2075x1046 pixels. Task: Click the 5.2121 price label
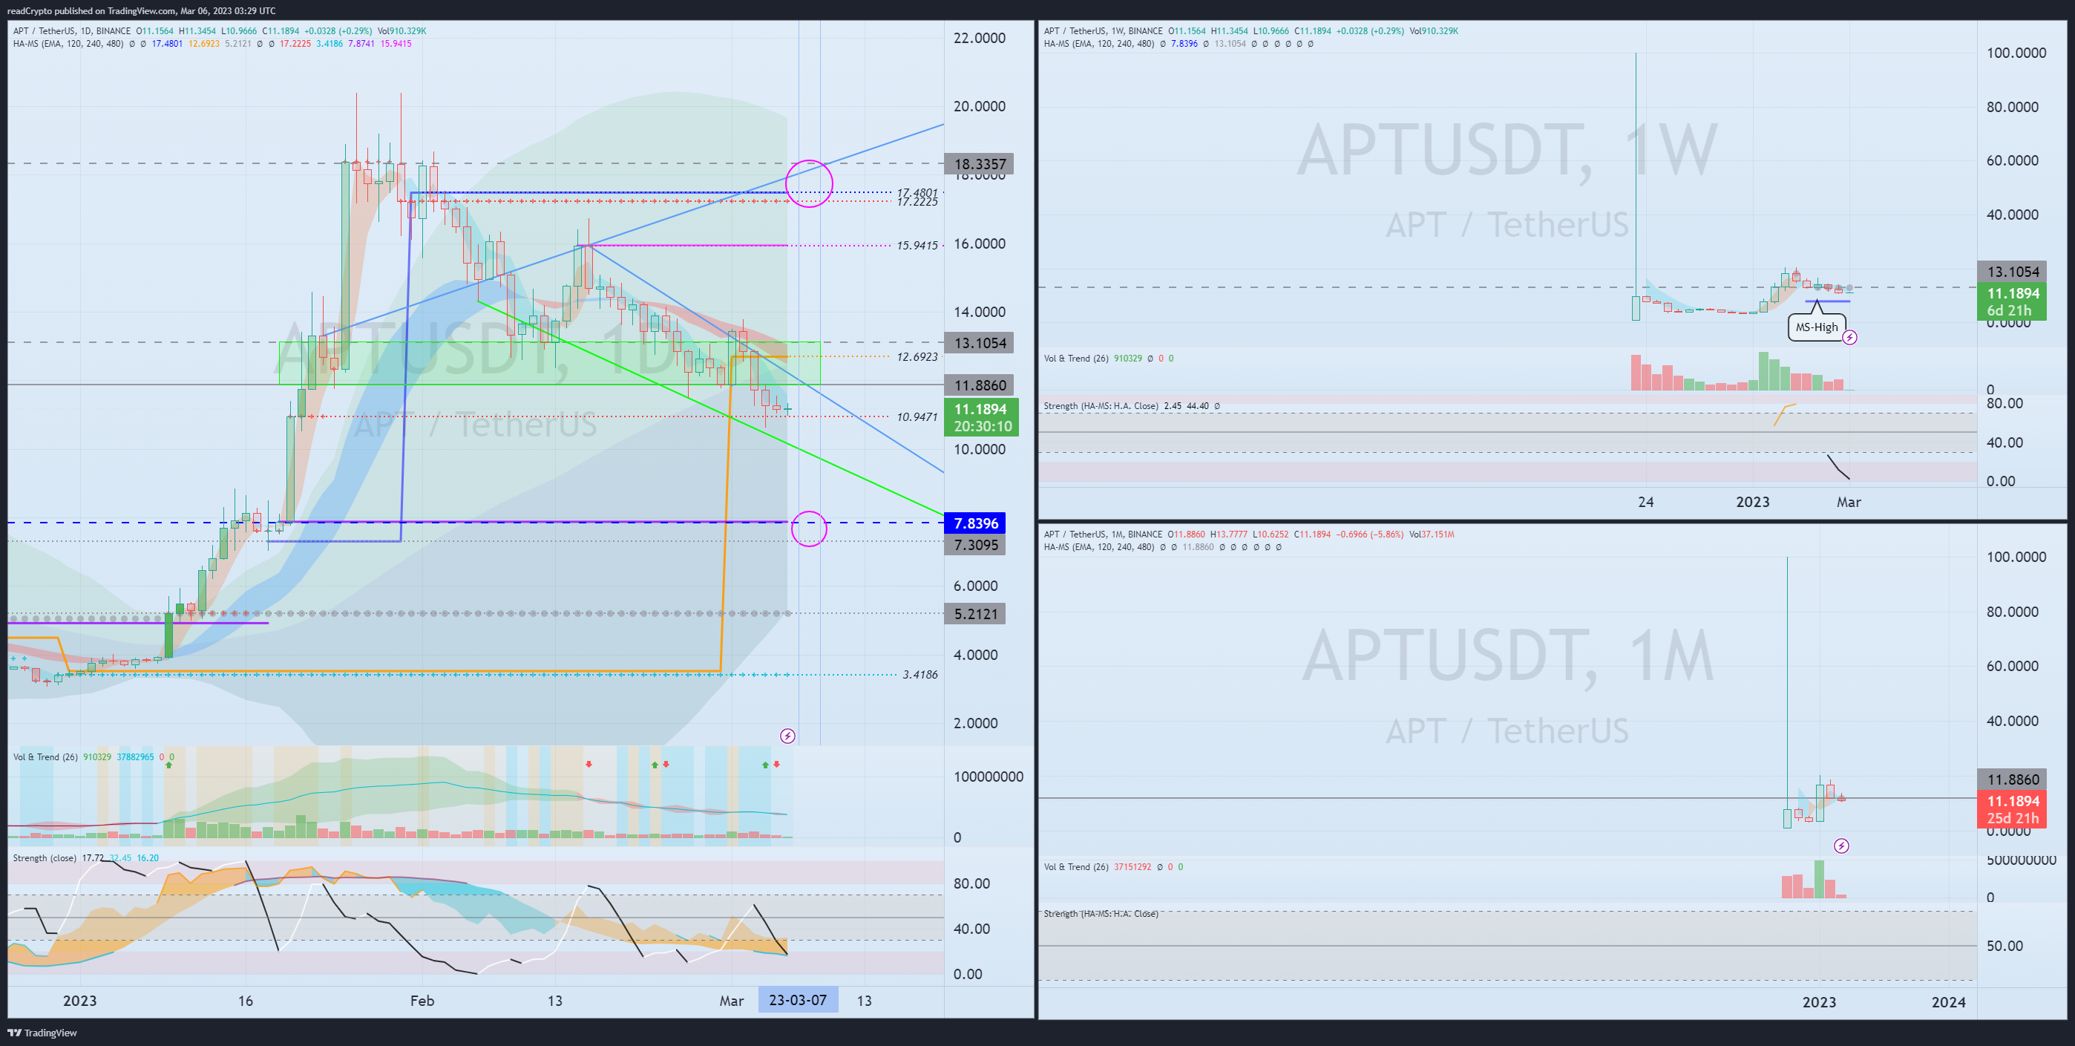tap(975, 614)
